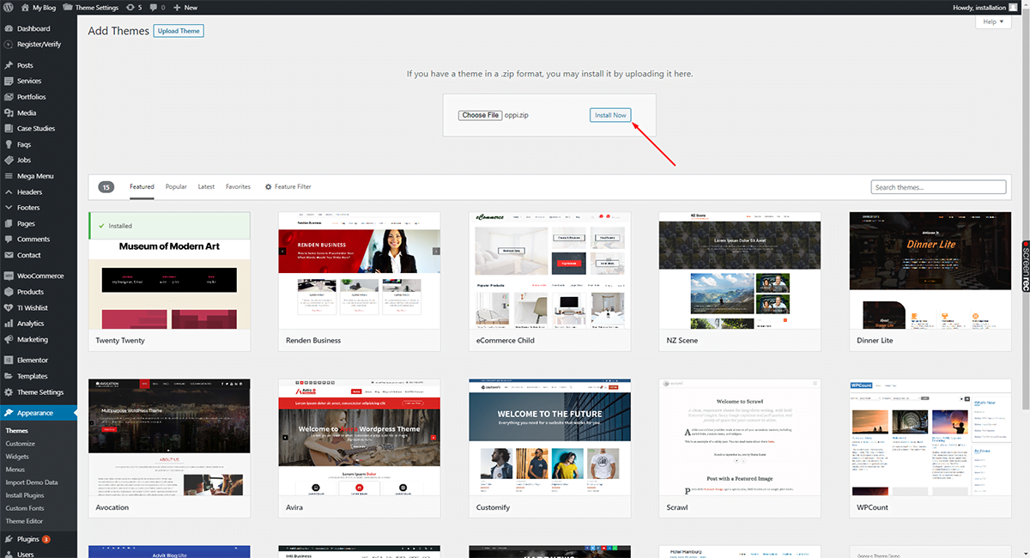Click the Register/Verify sidebar icon
The image size is (1030, 558).
pyautogui.click(x=9, y=44)
